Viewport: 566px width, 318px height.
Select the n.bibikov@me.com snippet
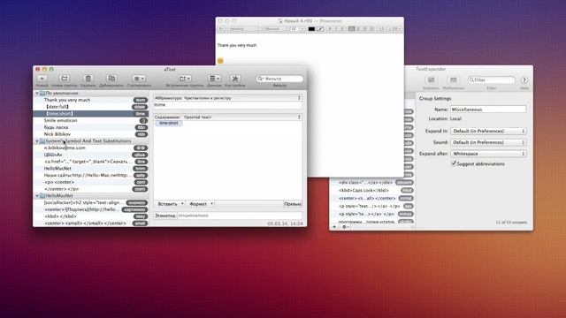click(x=90, y=148)
